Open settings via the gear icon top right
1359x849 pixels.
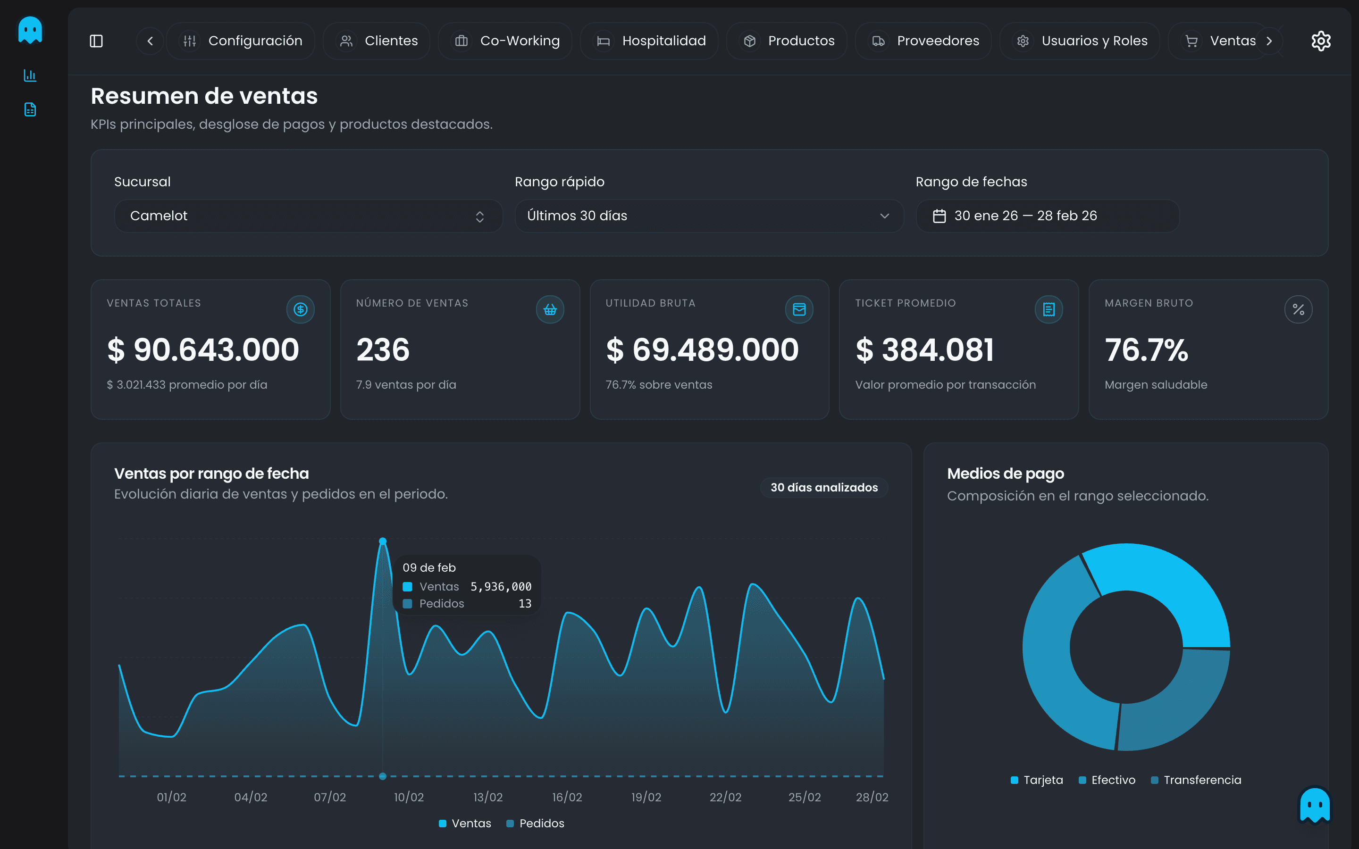click(1321, 41)
